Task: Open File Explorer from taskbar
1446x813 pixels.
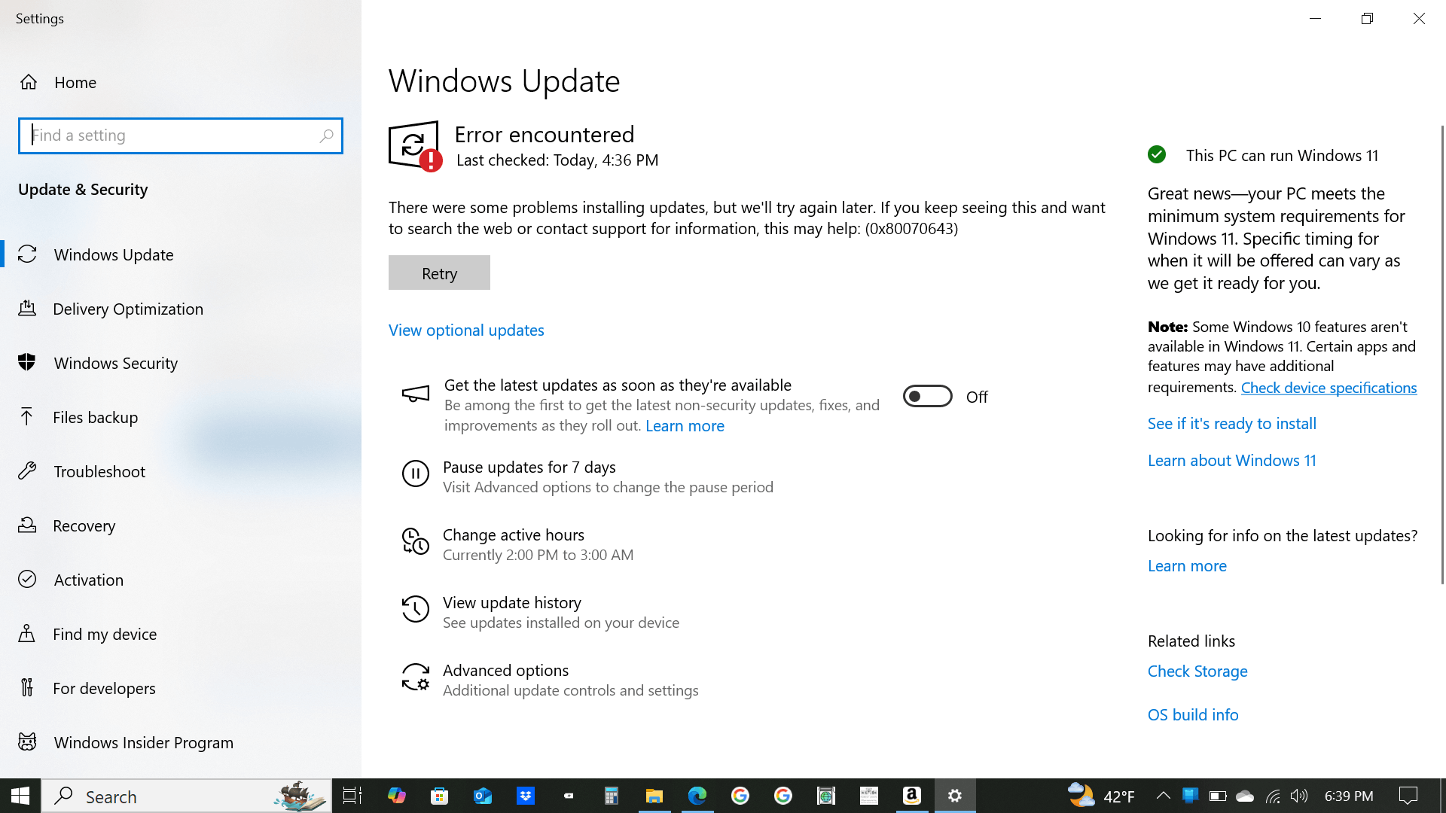Action: pyautogui.click(x=654, y=796)
